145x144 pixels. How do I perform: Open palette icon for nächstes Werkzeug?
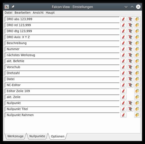(137, 55)
